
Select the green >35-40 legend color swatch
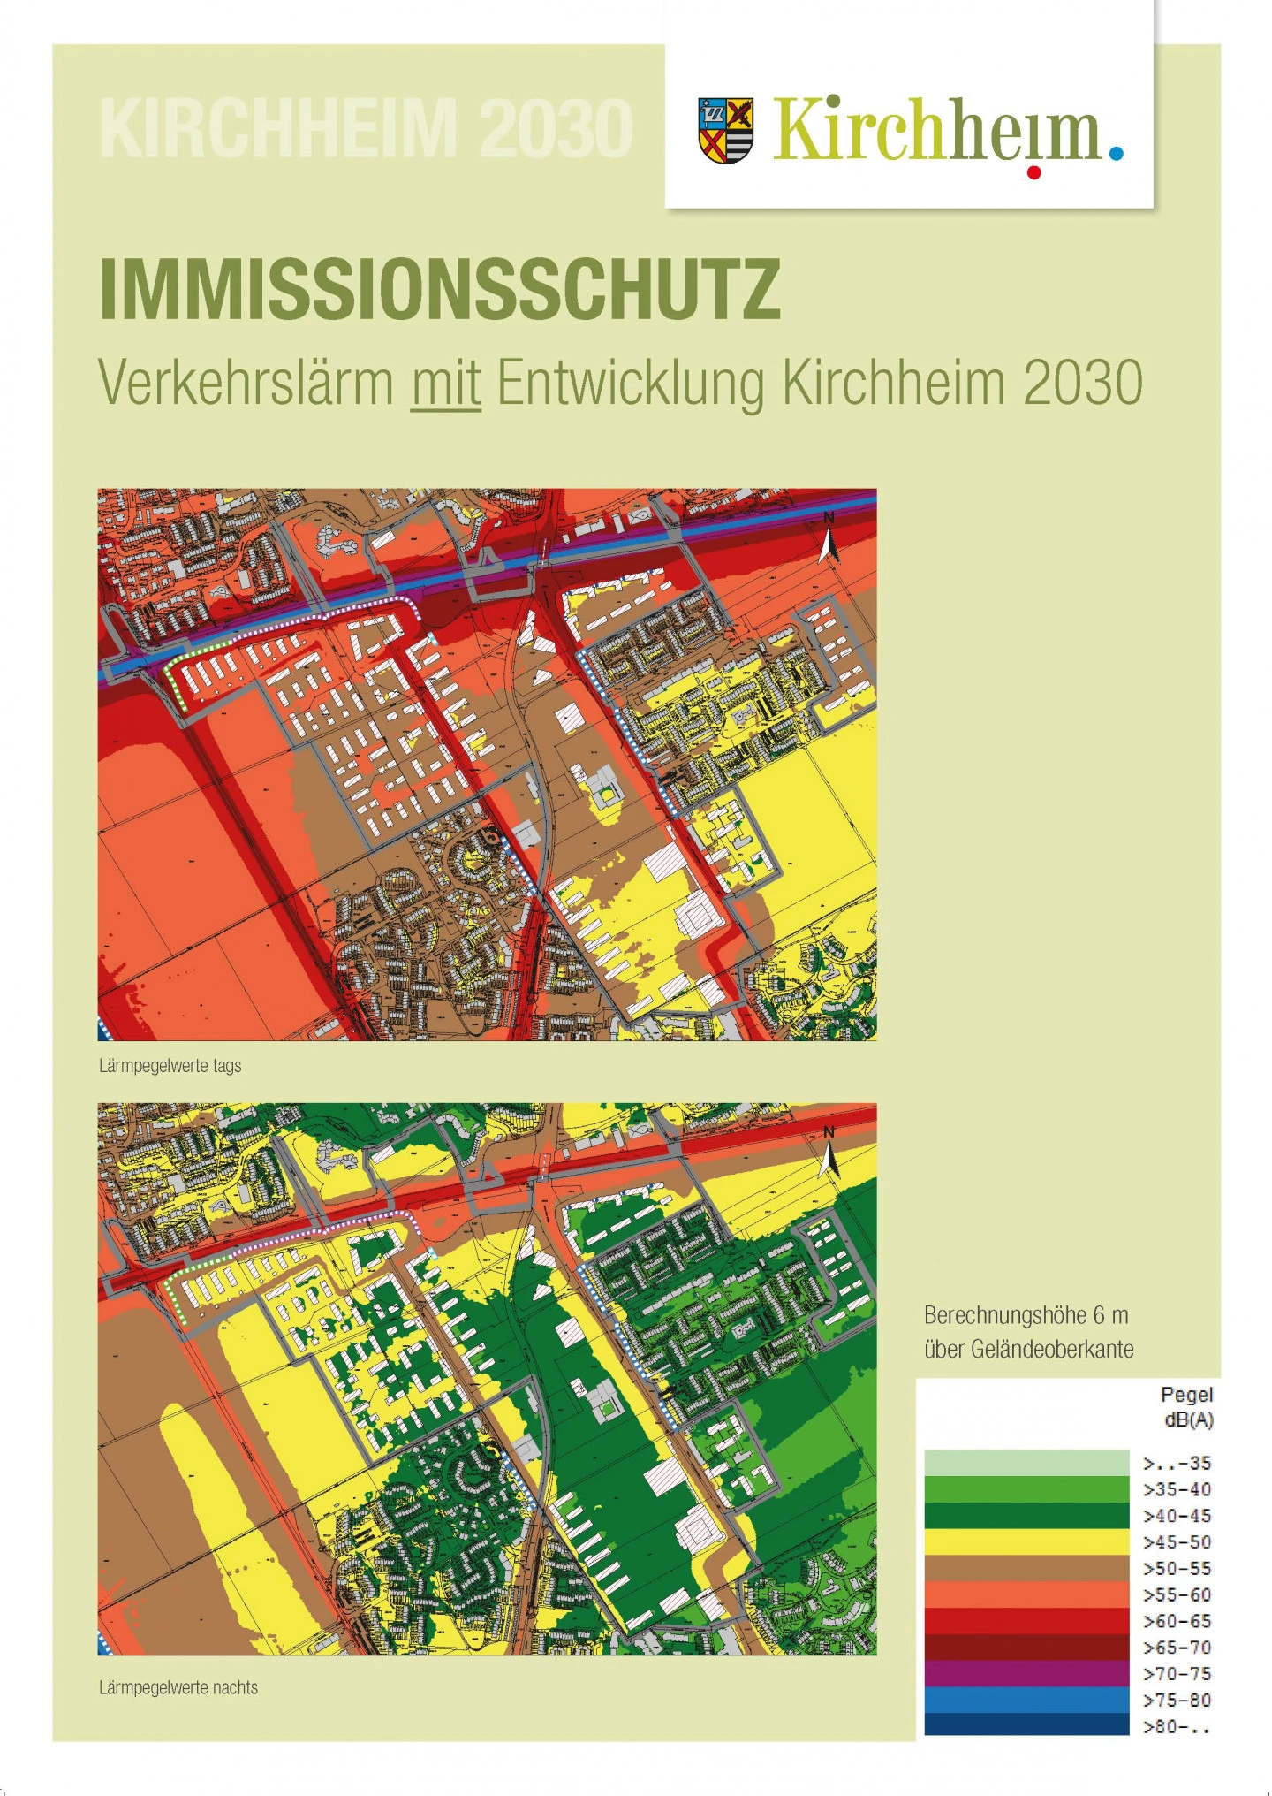1026,1489
